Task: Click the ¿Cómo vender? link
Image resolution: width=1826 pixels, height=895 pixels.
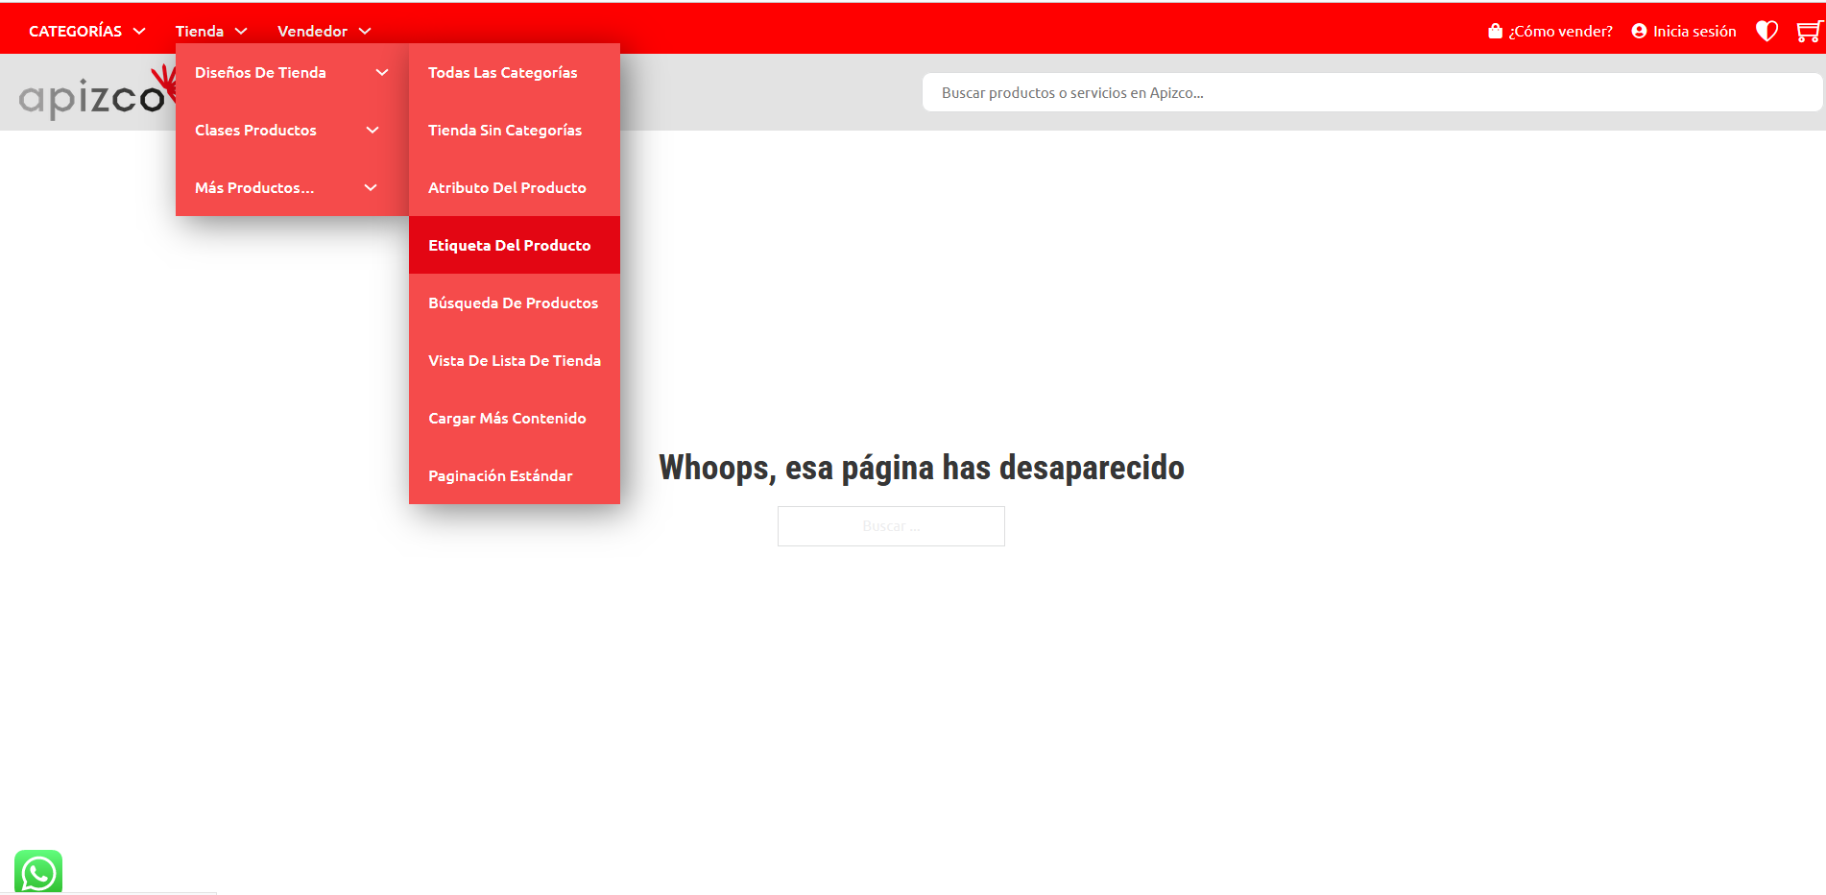Action: pyautogui.click(x=1550, y=32)
